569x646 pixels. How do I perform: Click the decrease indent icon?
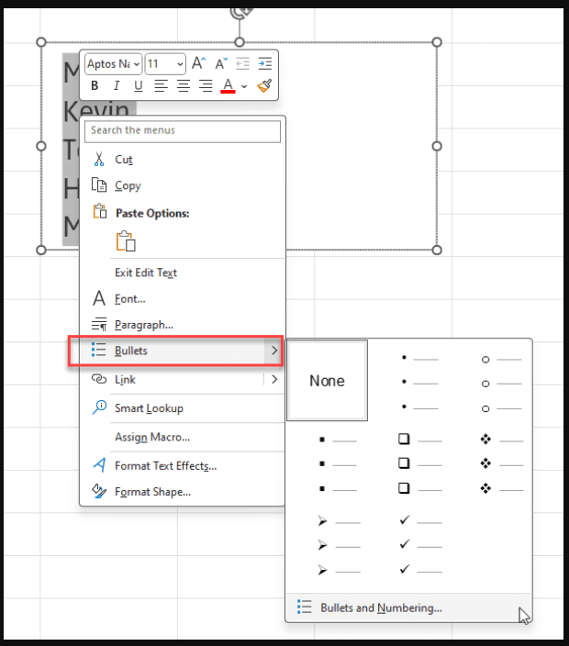(x=242, y=63)
